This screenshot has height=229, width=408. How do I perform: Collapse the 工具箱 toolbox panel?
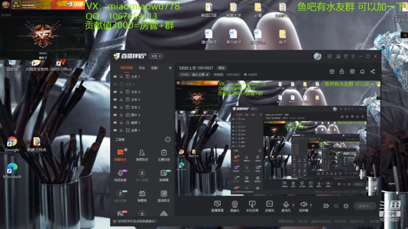(168, 139)
